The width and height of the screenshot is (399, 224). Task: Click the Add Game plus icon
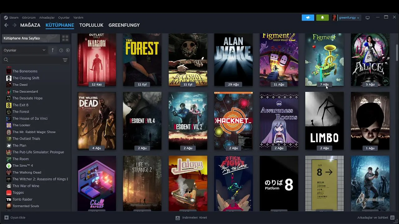click(x=6, y=217)
